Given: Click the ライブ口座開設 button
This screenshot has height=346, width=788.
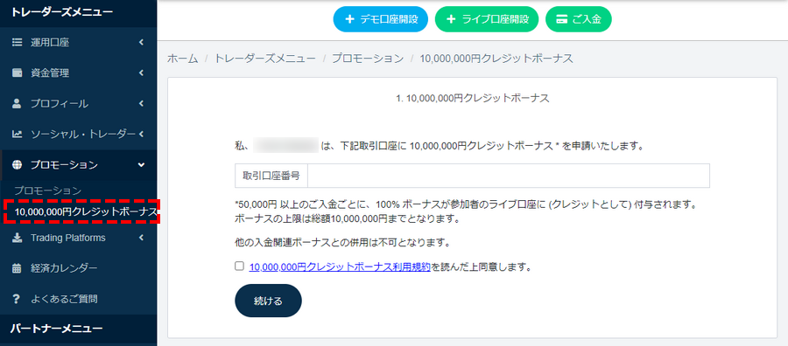Looking at the screenshot, I should point(487,19).
